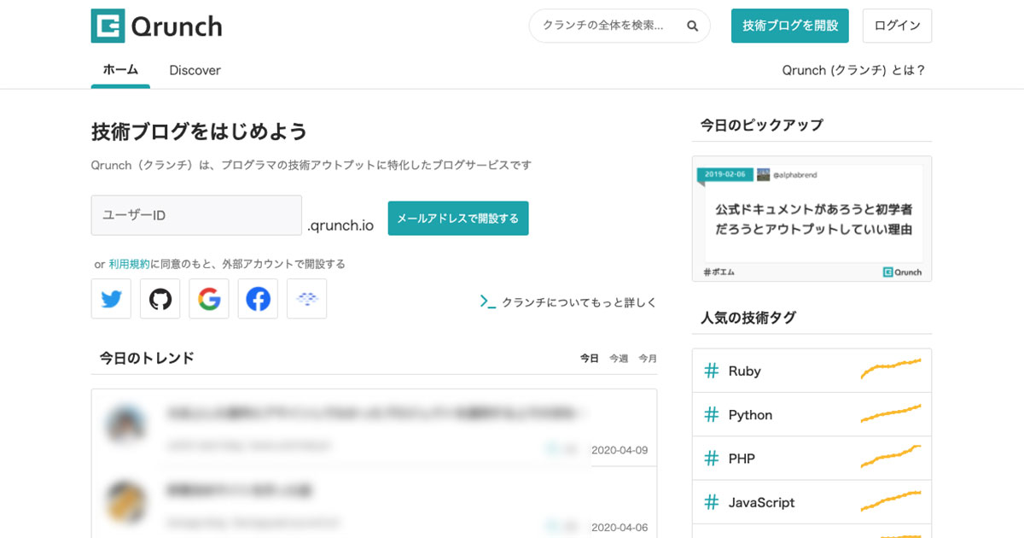The height and width of the screenshot is (538, 1024).
Task: Open the 利用規約 terms link
Action: click(129, 264)
